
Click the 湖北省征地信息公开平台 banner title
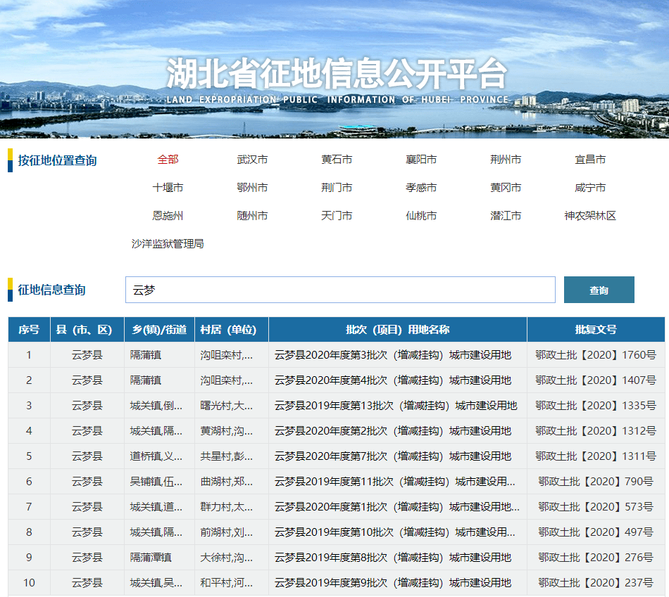tap(337, 73)
